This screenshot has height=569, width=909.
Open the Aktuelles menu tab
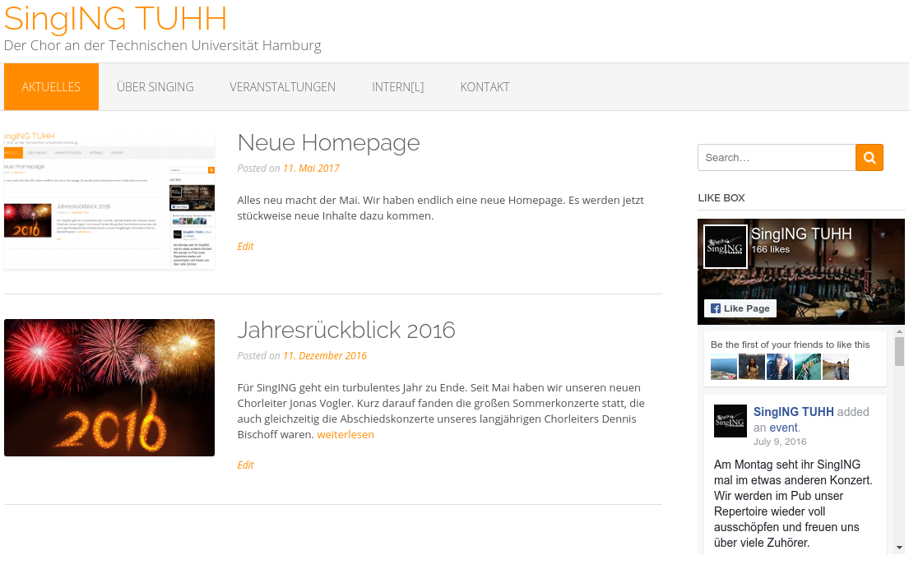pos(51,87)
